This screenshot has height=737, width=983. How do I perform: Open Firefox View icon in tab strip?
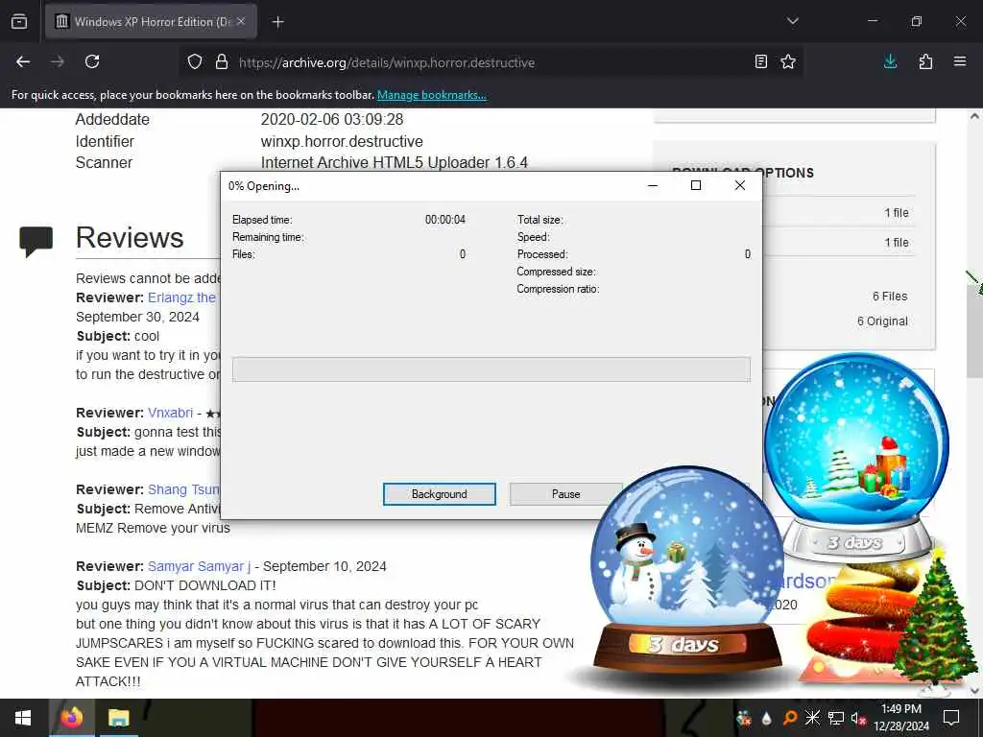(x=19, y=22)
